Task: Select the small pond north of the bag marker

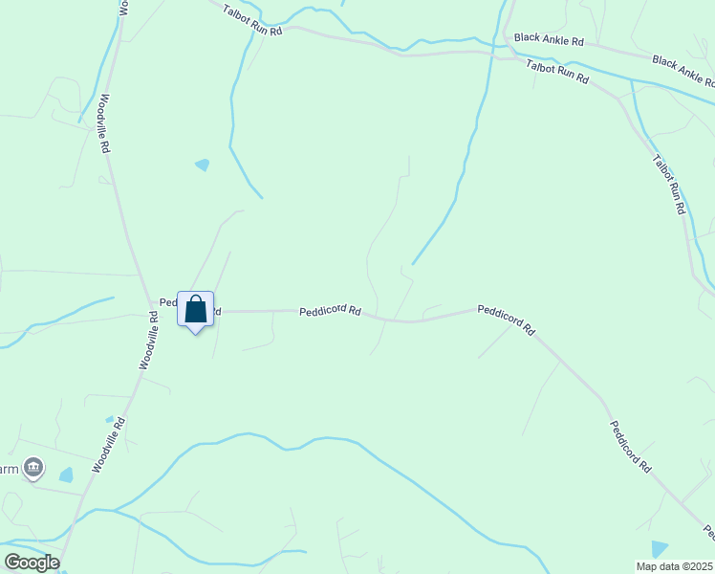Action: (x=203, y=165)
